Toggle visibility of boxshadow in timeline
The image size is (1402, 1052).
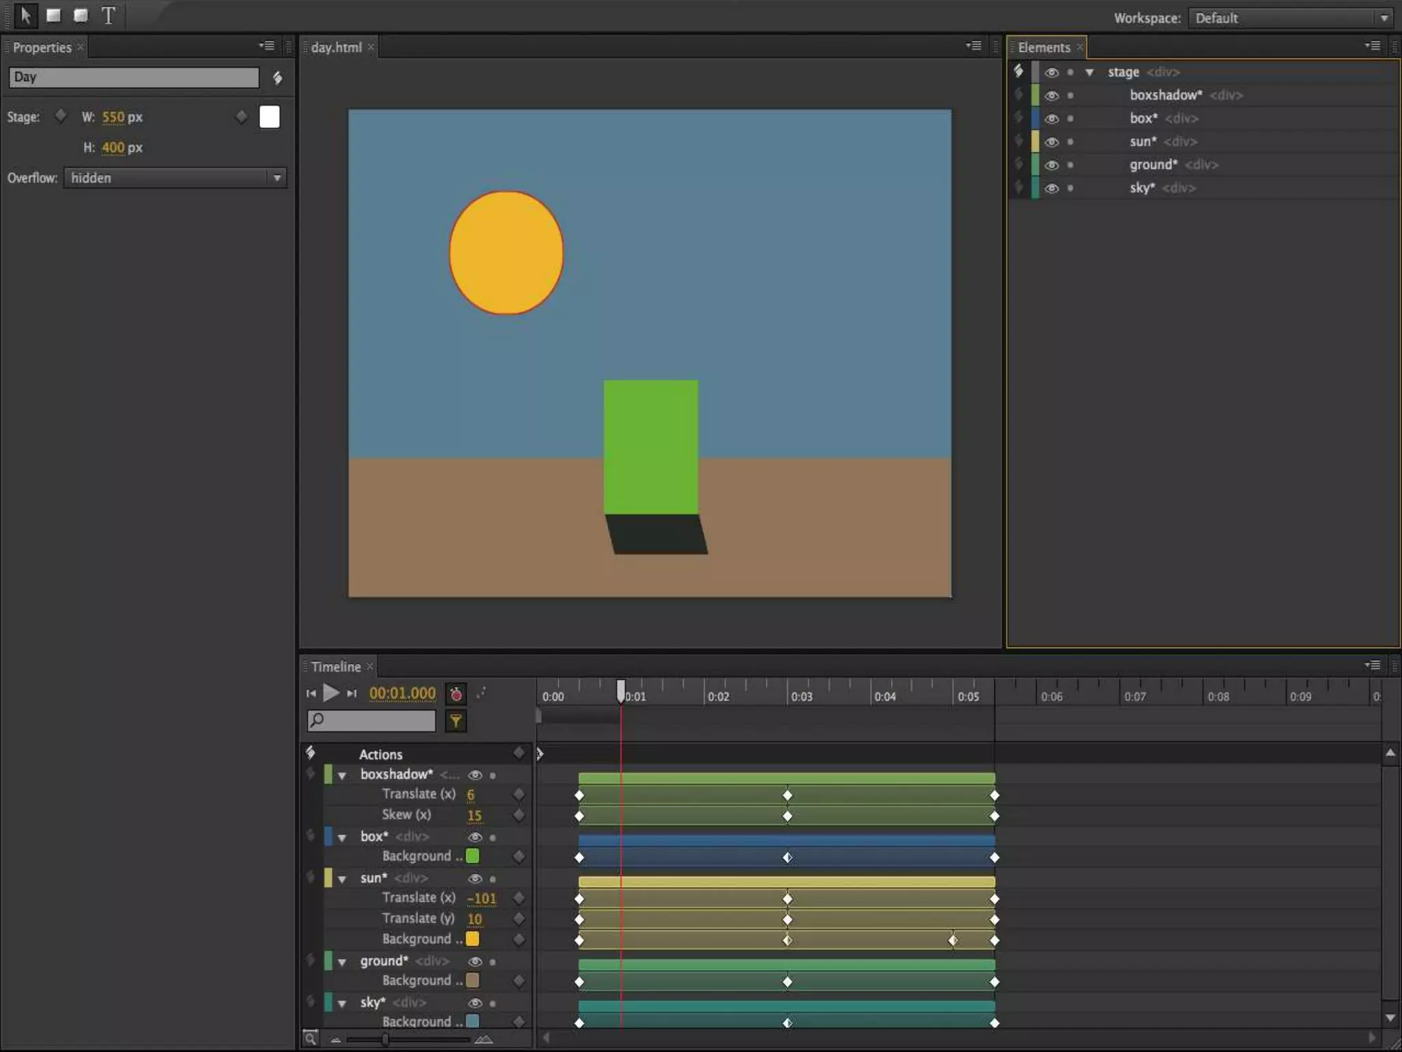tap(474, 775)
